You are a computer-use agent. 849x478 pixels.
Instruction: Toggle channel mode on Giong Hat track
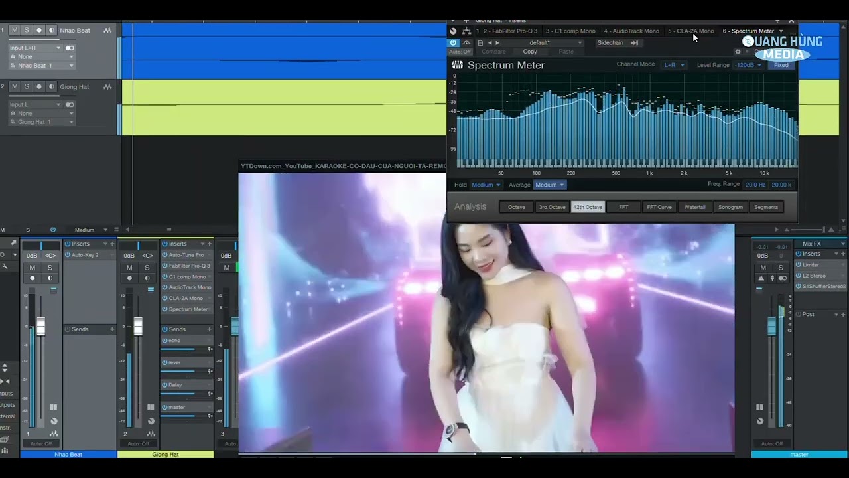point(70,104)
